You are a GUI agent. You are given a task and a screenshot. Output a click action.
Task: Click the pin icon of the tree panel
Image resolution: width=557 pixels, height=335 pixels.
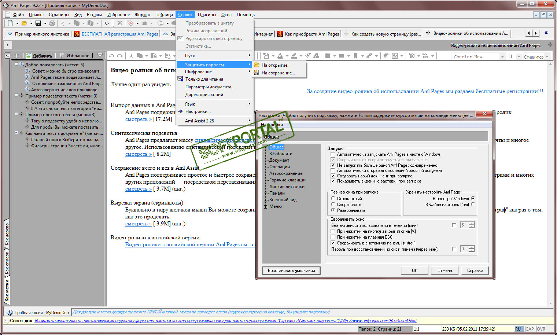click(x=7, y=56)
